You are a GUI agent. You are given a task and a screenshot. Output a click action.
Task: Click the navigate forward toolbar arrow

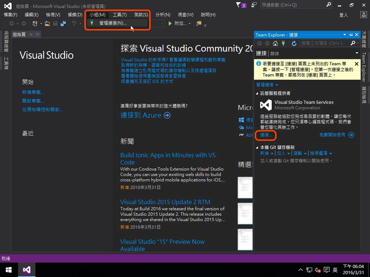pos(24,23)
